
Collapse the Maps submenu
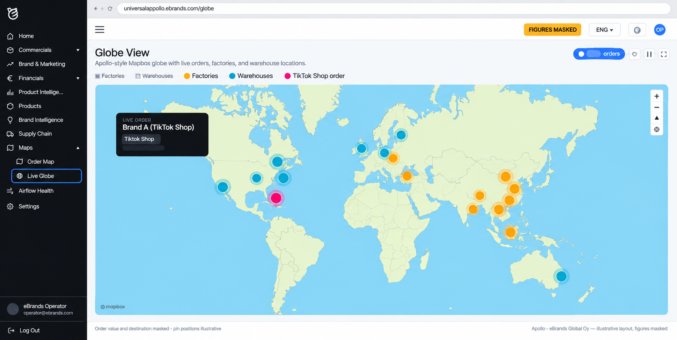coord(78,148)
